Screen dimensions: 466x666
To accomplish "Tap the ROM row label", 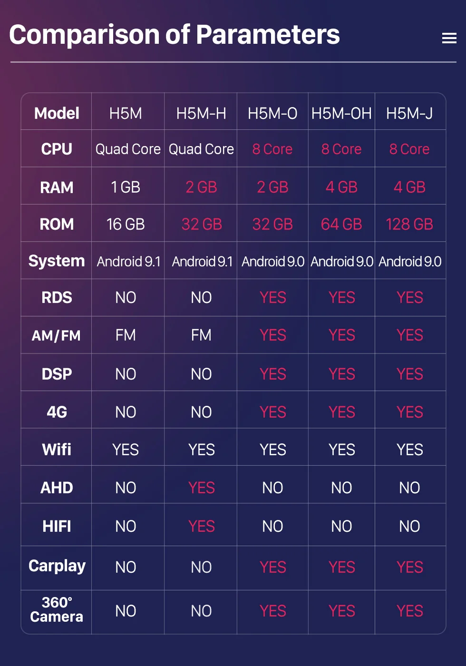I will [x=57, y=224].
